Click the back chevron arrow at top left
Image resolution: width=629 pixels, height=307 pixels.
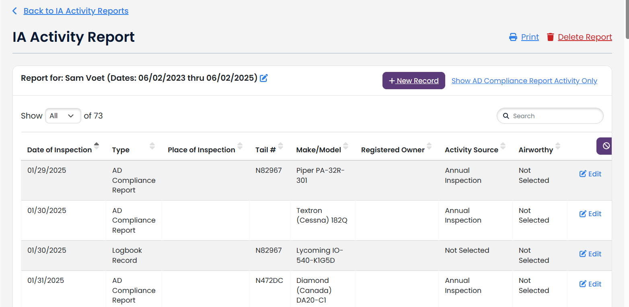pos(14,10)
